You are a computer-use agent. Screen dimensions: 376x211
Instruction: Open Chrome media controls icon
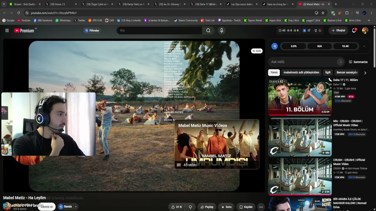[x=357, y=13]
